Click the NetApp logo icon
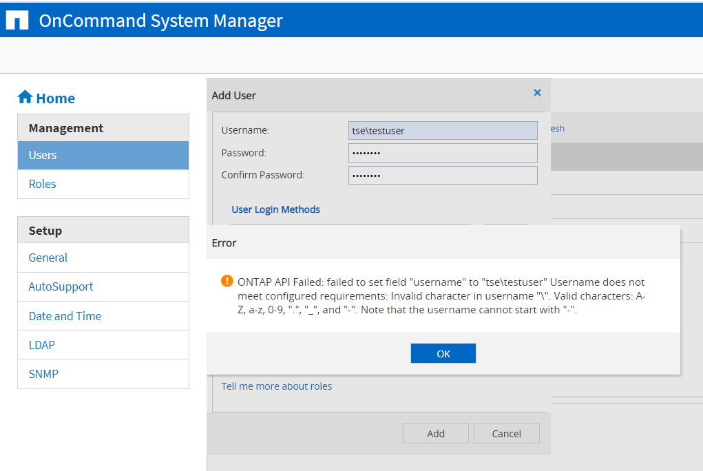This screenshot has width=703, height=471. coord(17,21)
